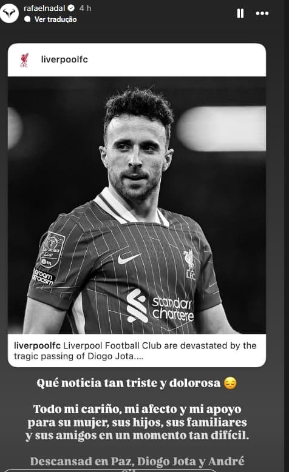Click the bold liverpoolfc name in the caption
This screenshot has height=472, width=289.
click(x=37, y=345)
